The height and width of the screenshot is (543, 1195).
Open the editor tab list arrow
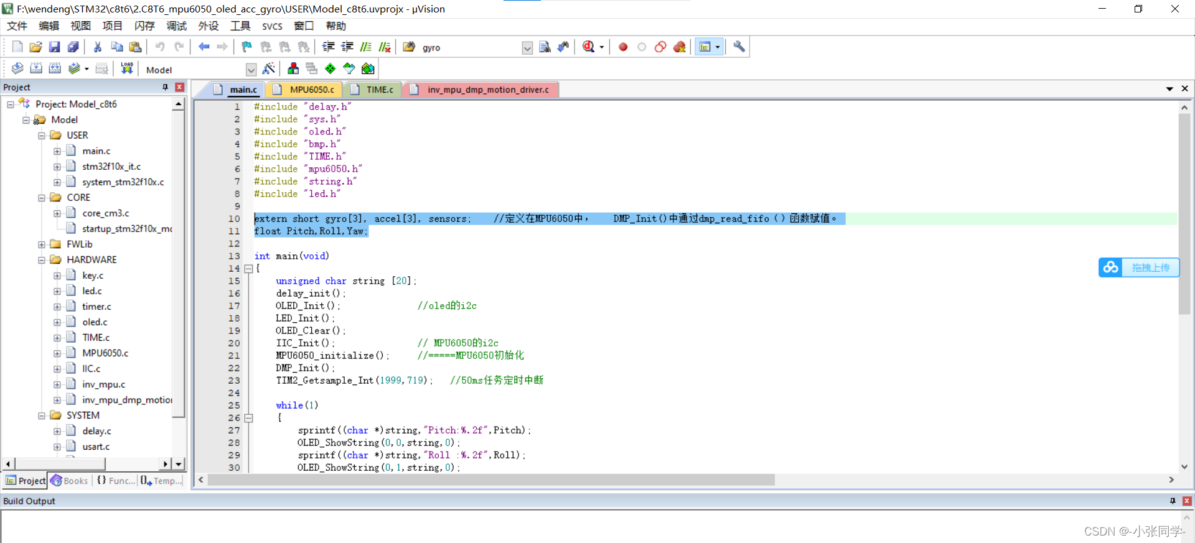point(1169,89)
